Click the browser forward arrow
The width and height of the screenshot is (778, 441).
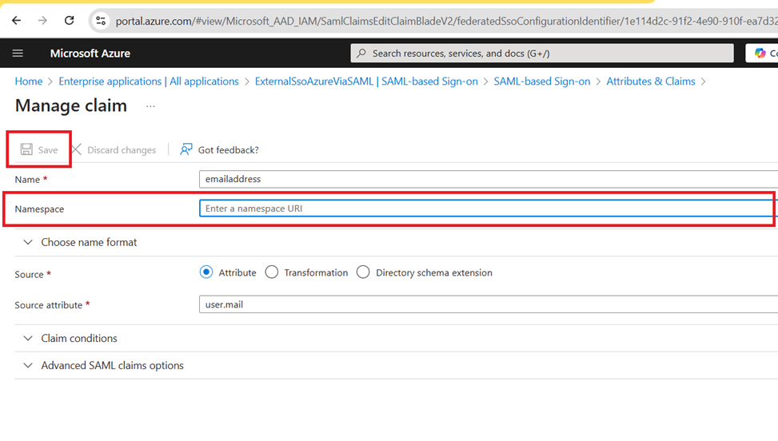[x=42, y=20]
